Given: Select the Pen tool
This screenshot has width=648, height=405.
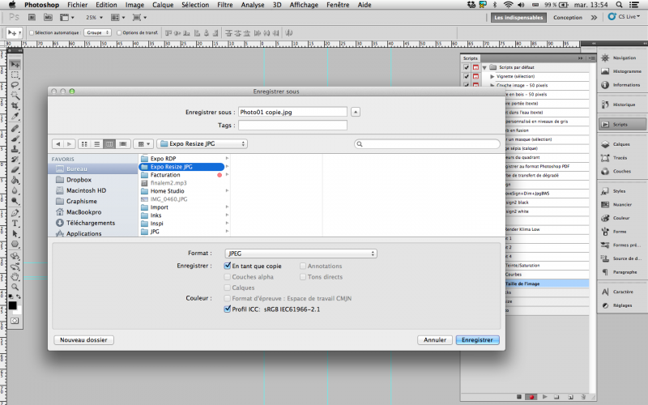Looking at the screenshot, I should coord(15,213).
